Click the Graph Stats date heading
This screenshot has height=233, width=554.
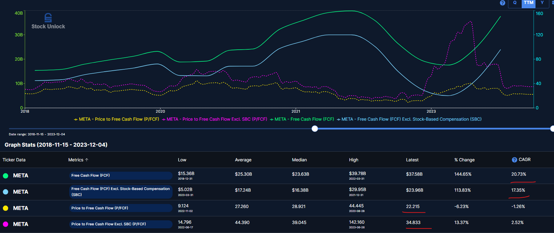click(56, 145)
